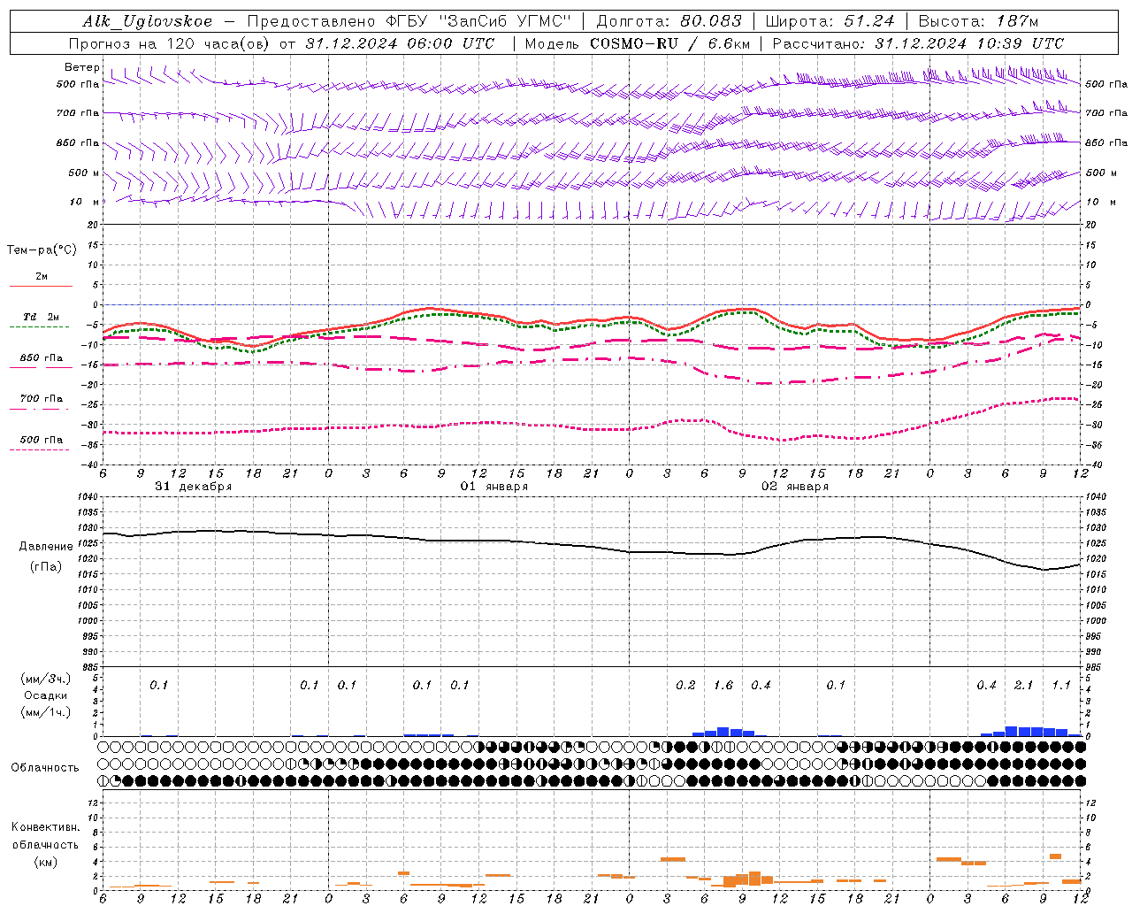Click the provider text ФГБУ "ЗапСиб УГМС"

(481, 21)
